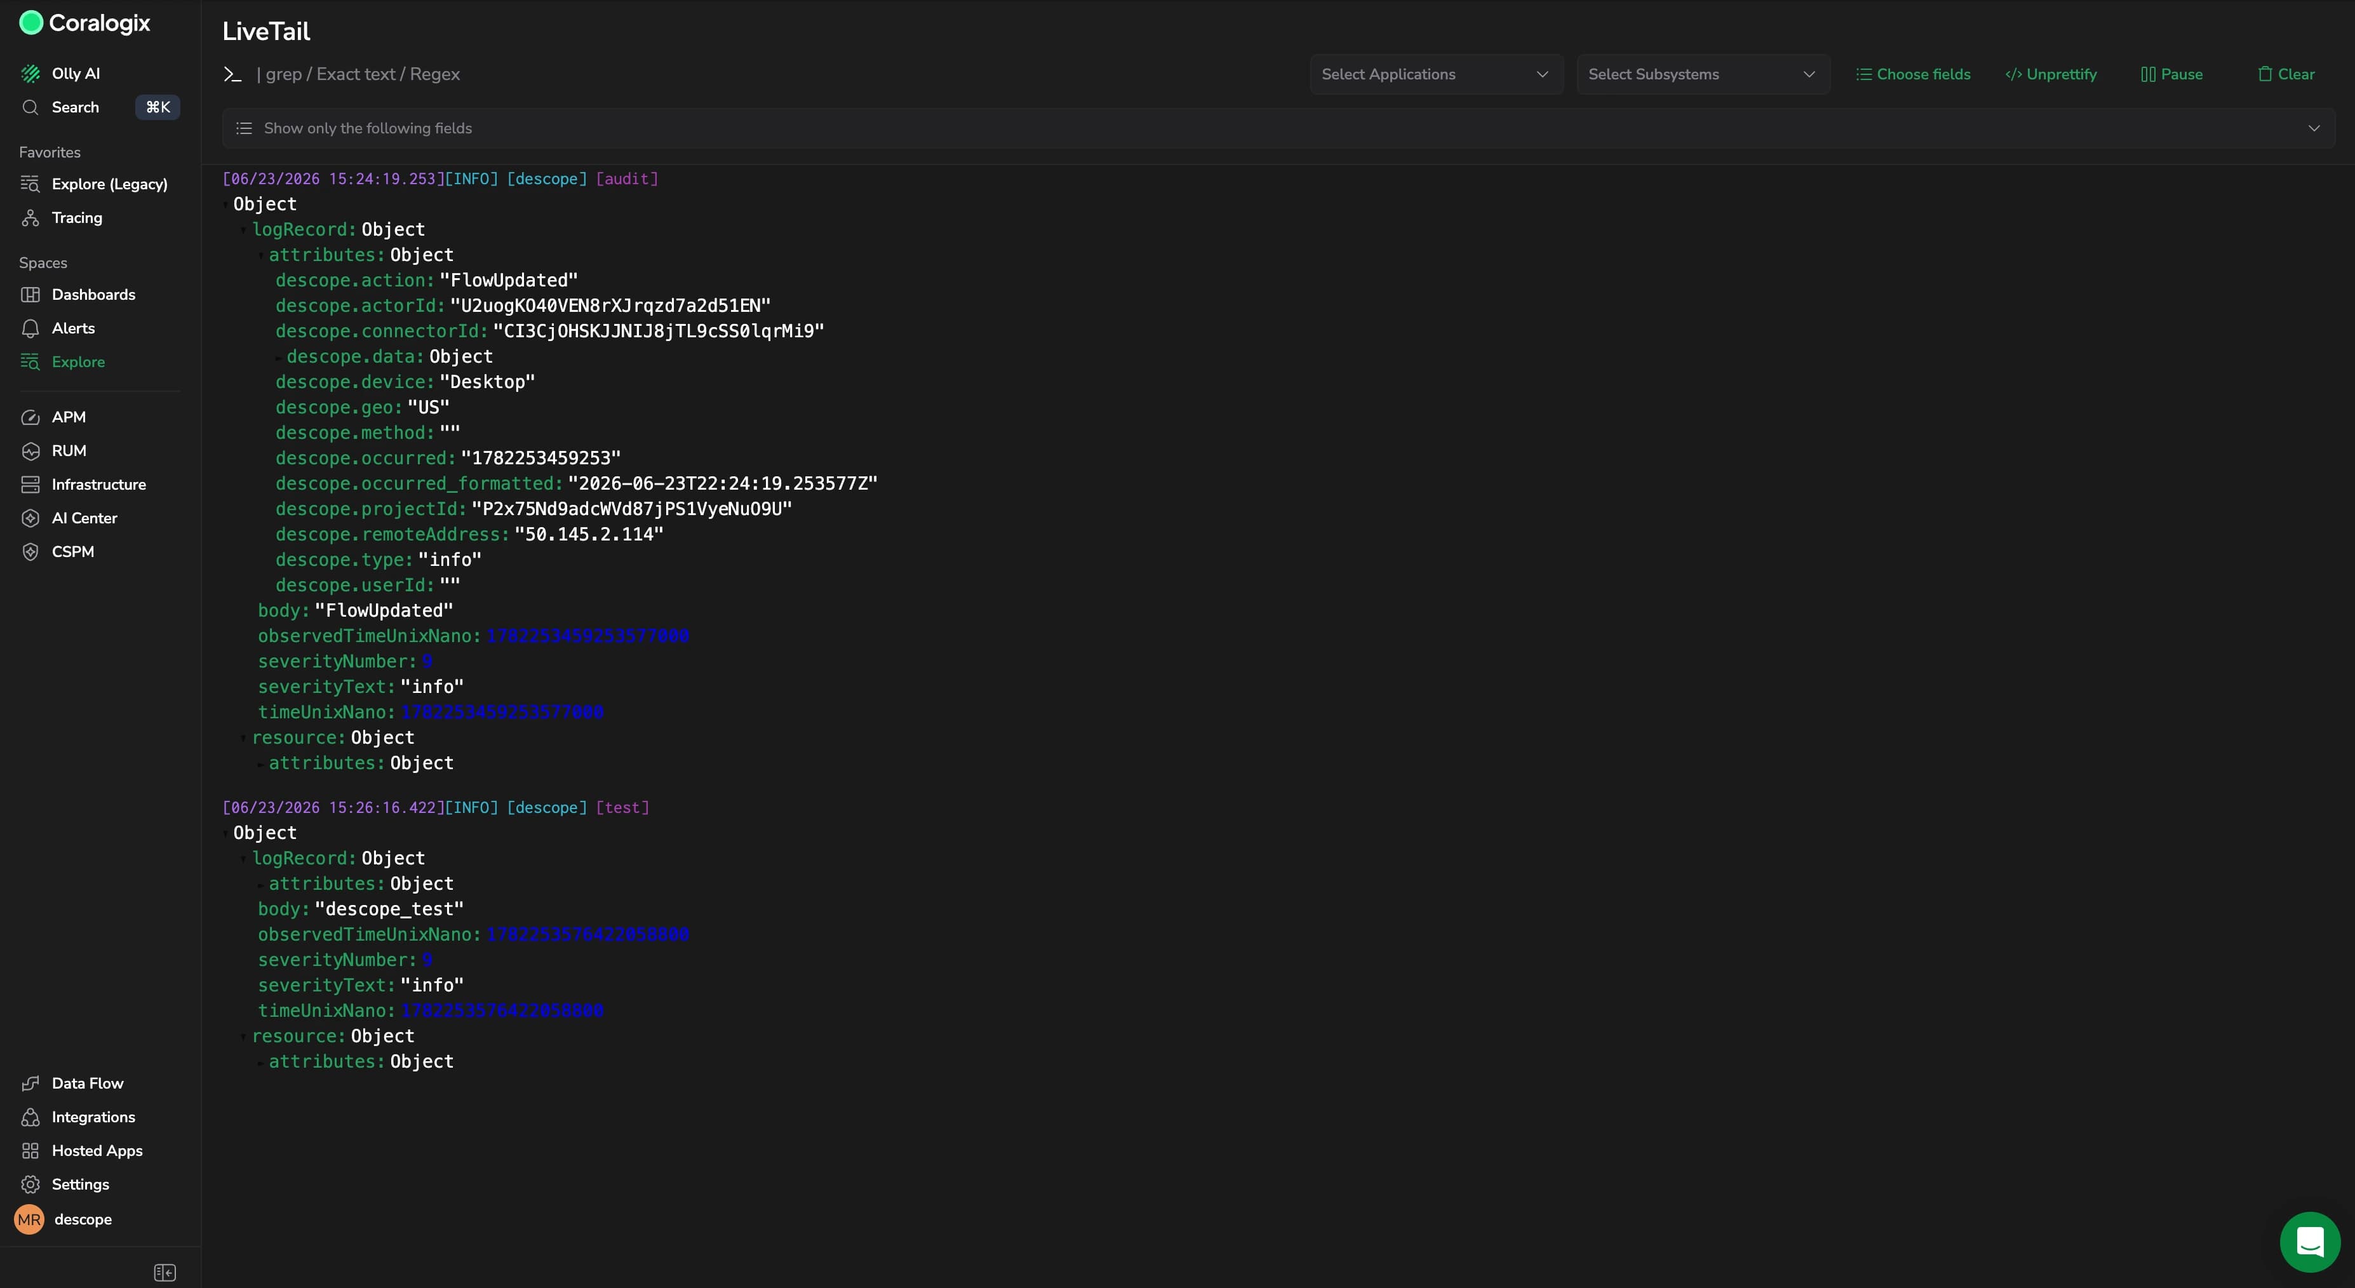Image resolution: width=2355 pixels, height=1288 pixels.
Task: Open Olly AI assistant
Action: coord(76,73)
